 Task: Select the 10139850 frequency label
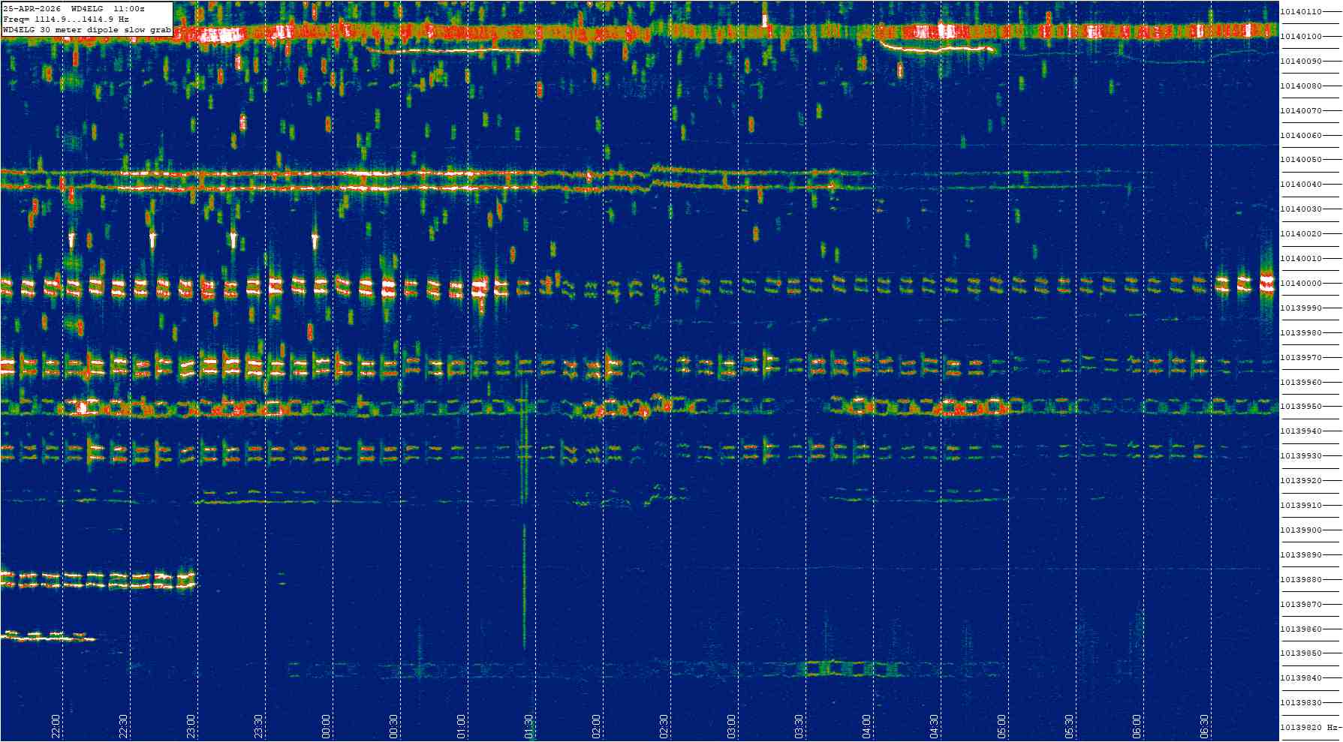1301,653
